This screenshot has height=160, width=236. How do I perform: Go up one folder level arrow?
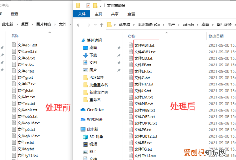[x=102, y=25]
